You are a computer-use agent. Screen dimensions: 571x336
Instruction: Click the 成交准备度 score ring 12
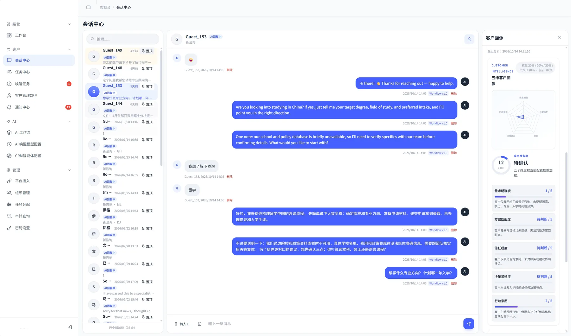point(501,165)
